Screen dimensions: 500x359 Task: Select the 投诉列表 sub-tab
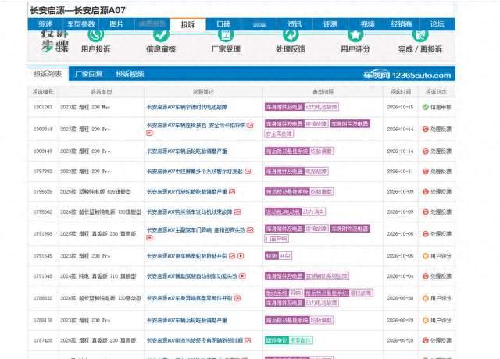48,74
